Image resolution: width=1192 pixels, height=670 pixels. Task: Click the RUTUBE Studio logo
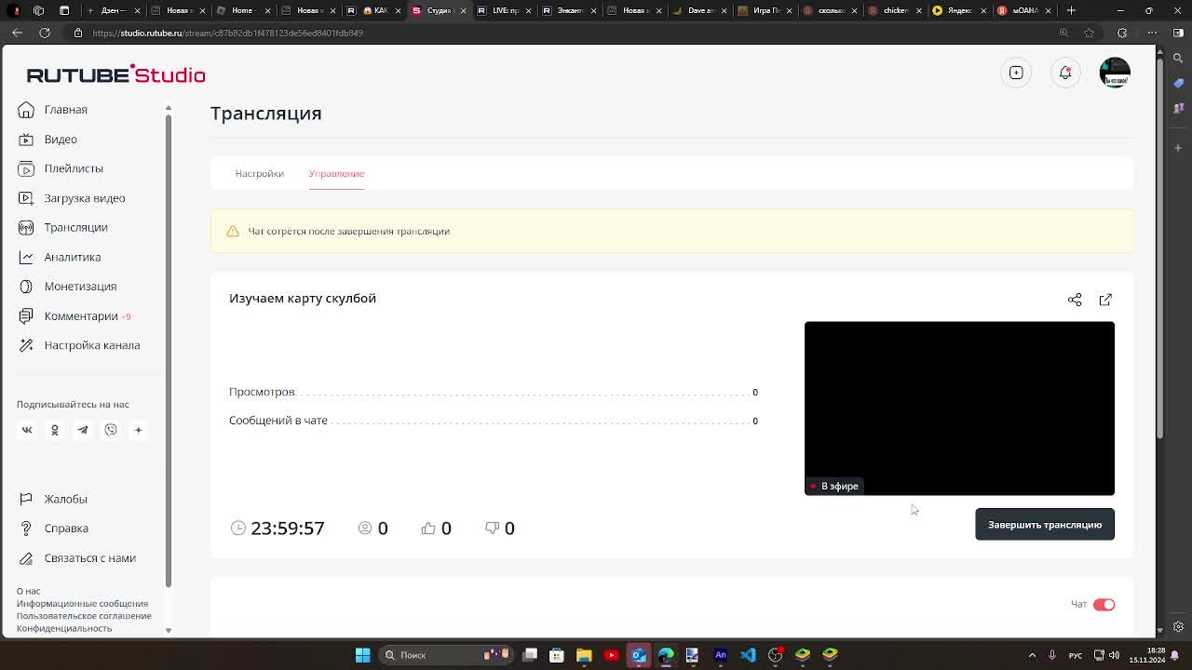click(115, 74)
